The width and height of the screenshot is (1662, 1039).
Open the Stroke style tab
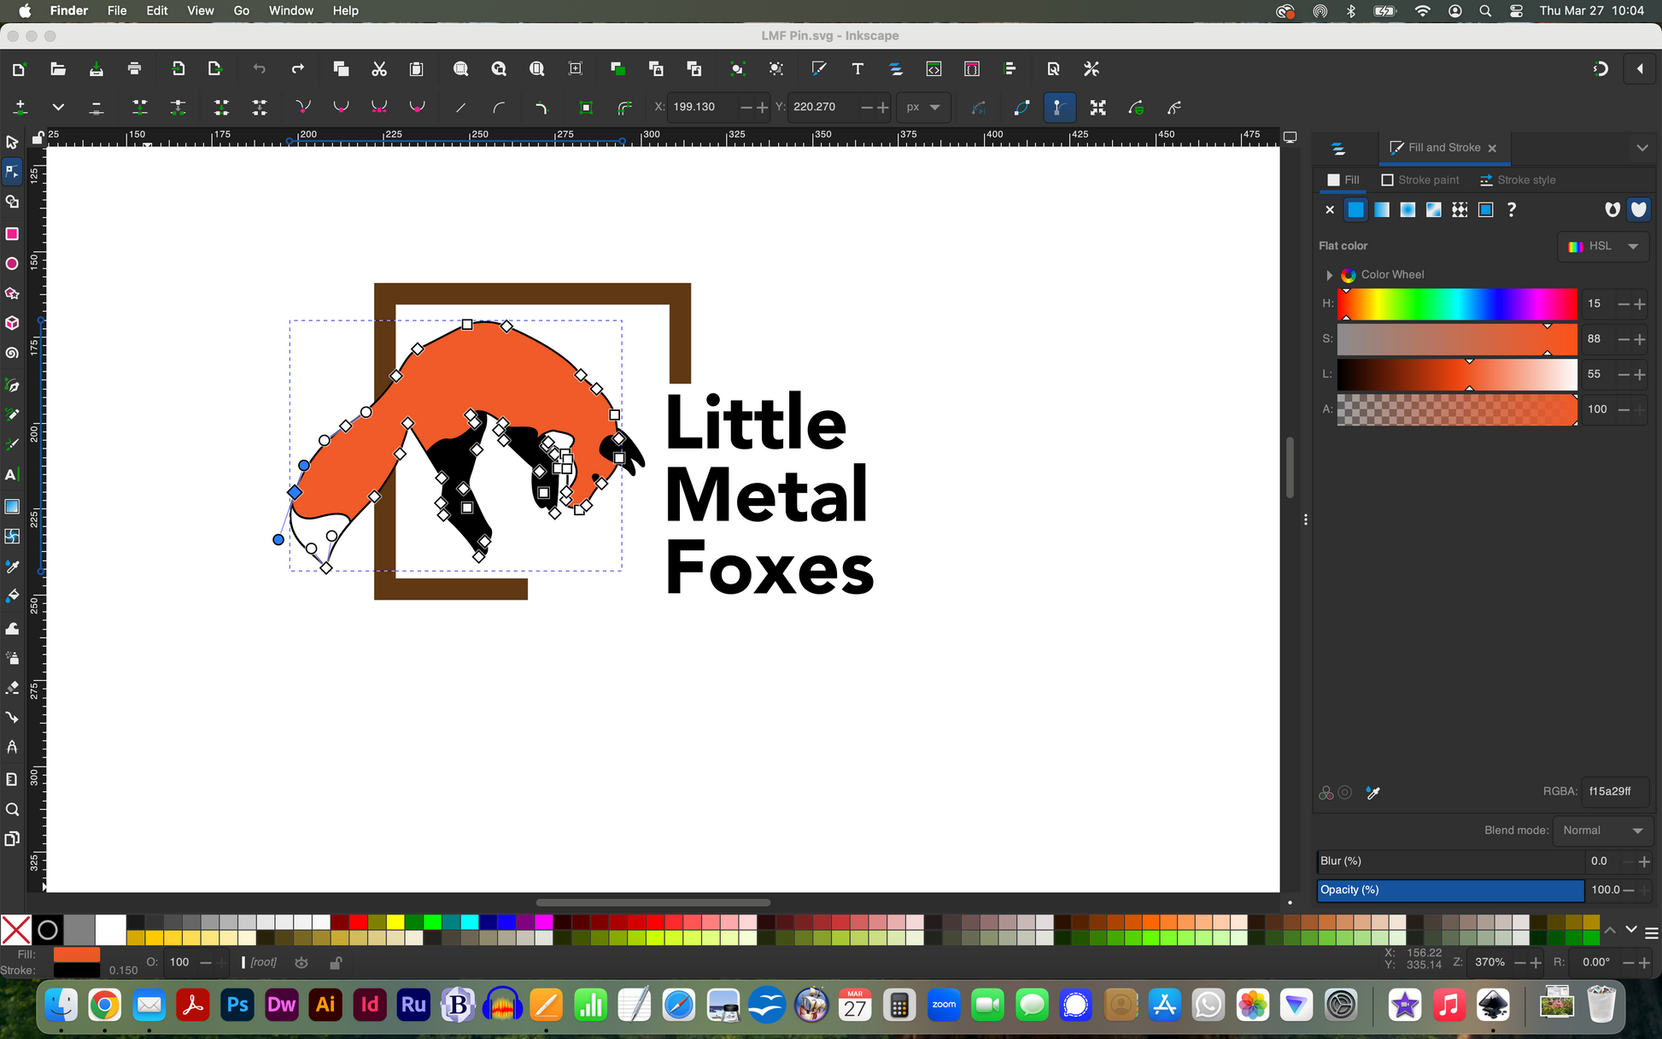(1518, 180)
